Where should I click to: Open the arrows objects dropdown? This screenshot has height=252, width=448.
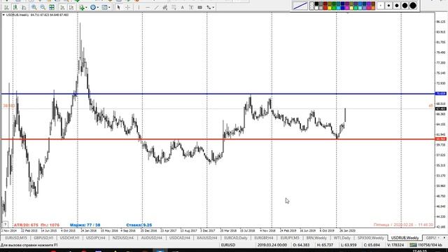pos(210,7)
